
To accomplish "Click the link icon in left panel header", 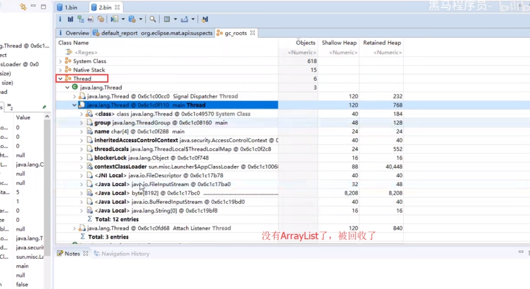I will tap(23, 6).
